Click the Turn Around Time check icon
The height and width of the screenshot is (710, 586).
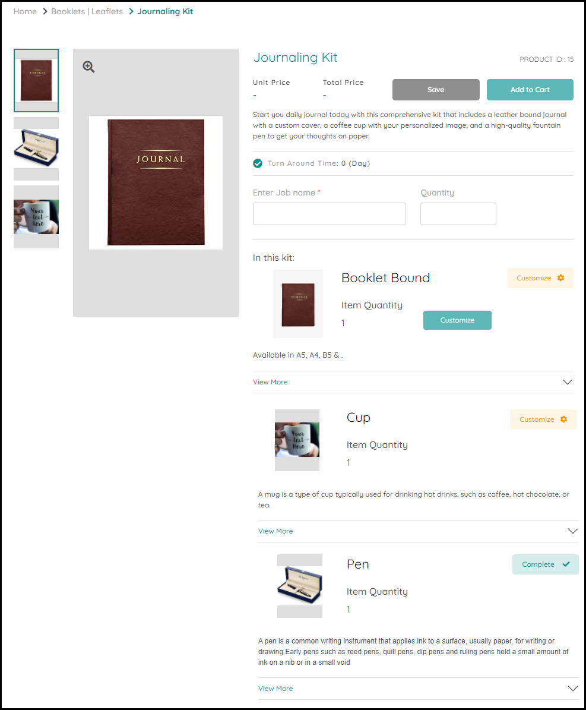point(258,163)
